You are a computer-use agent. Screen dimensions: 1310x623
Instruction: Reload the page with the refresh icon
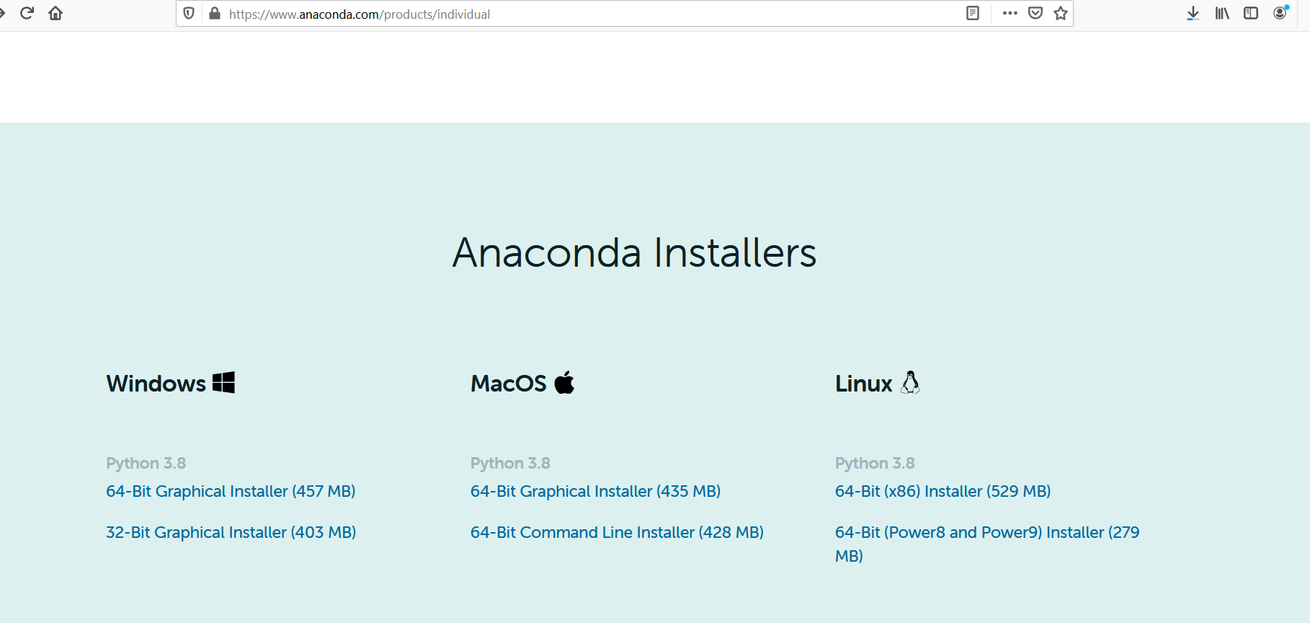[27, 13]
